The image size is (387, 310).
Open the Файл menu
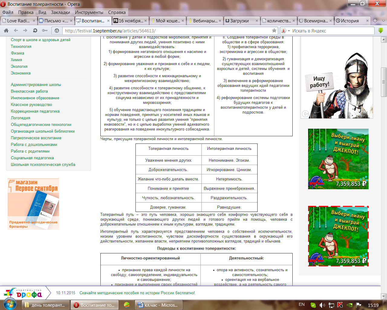[x=8, y=12]
